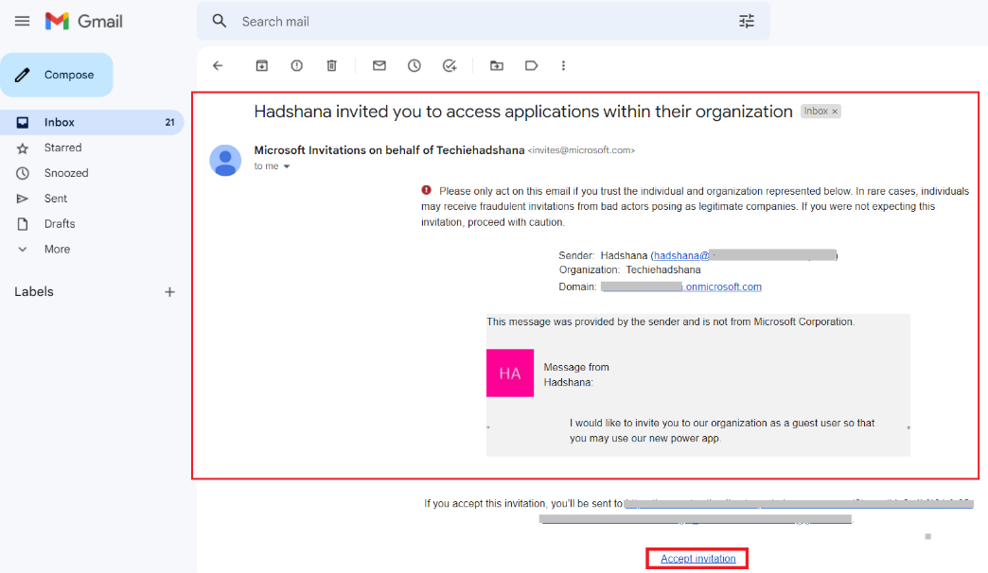The image size is (988, 573).
Task: Click the Accept invitation link
Action: pyautogui.click(x=696, y=558)
